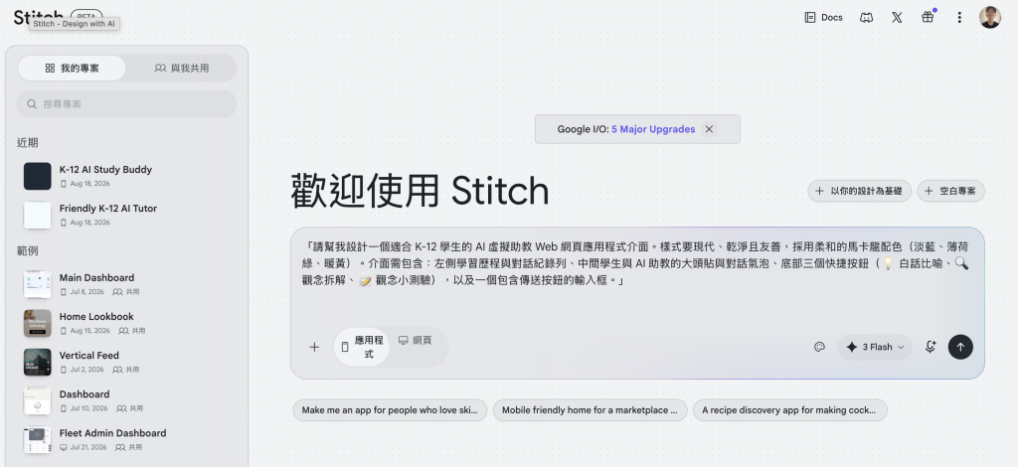The width and height of the screenshot is (1018, 467).
Task: Click the 歡迎使用 Stitch heading
Action: point(420,191)
